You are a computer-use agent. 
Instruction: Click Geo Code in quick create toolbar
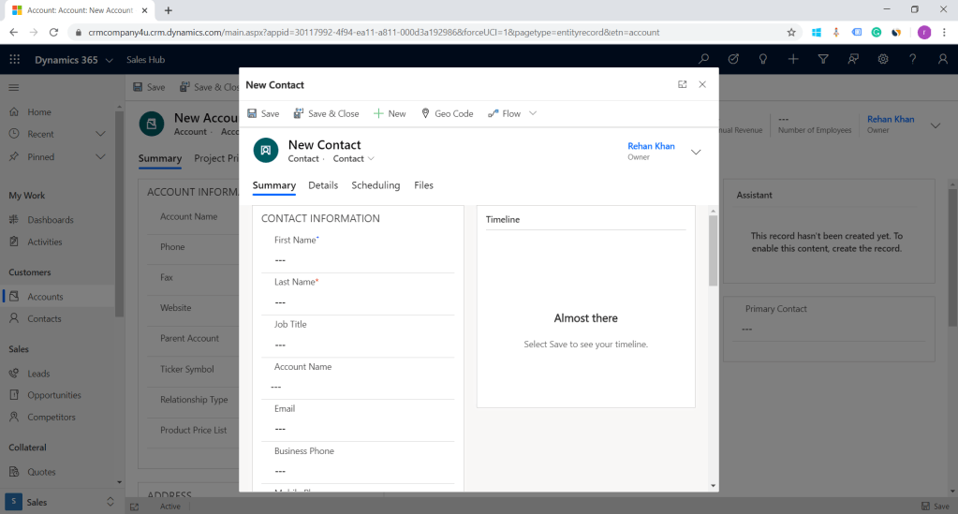(x=447, y=113)
